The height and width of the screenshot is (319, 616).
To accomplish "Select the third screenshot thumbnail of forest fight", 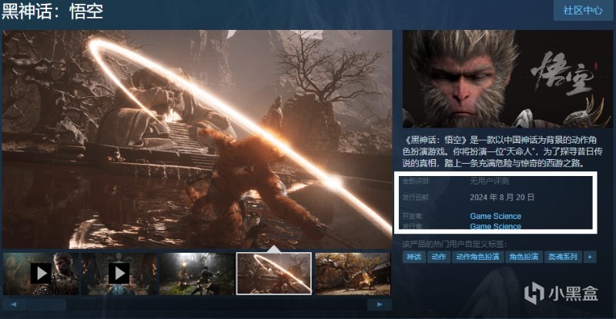I will tap(197, 274).
